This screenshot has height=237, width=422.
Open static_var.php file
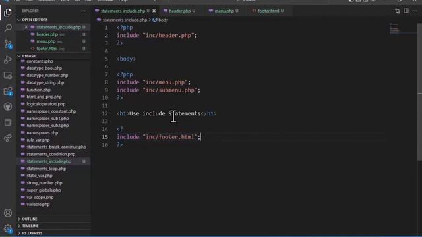coord(40,176)
